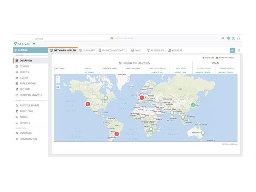Screen dimensions: 256x192
Task: Open the Global context selector
Action: coord(30,50)
